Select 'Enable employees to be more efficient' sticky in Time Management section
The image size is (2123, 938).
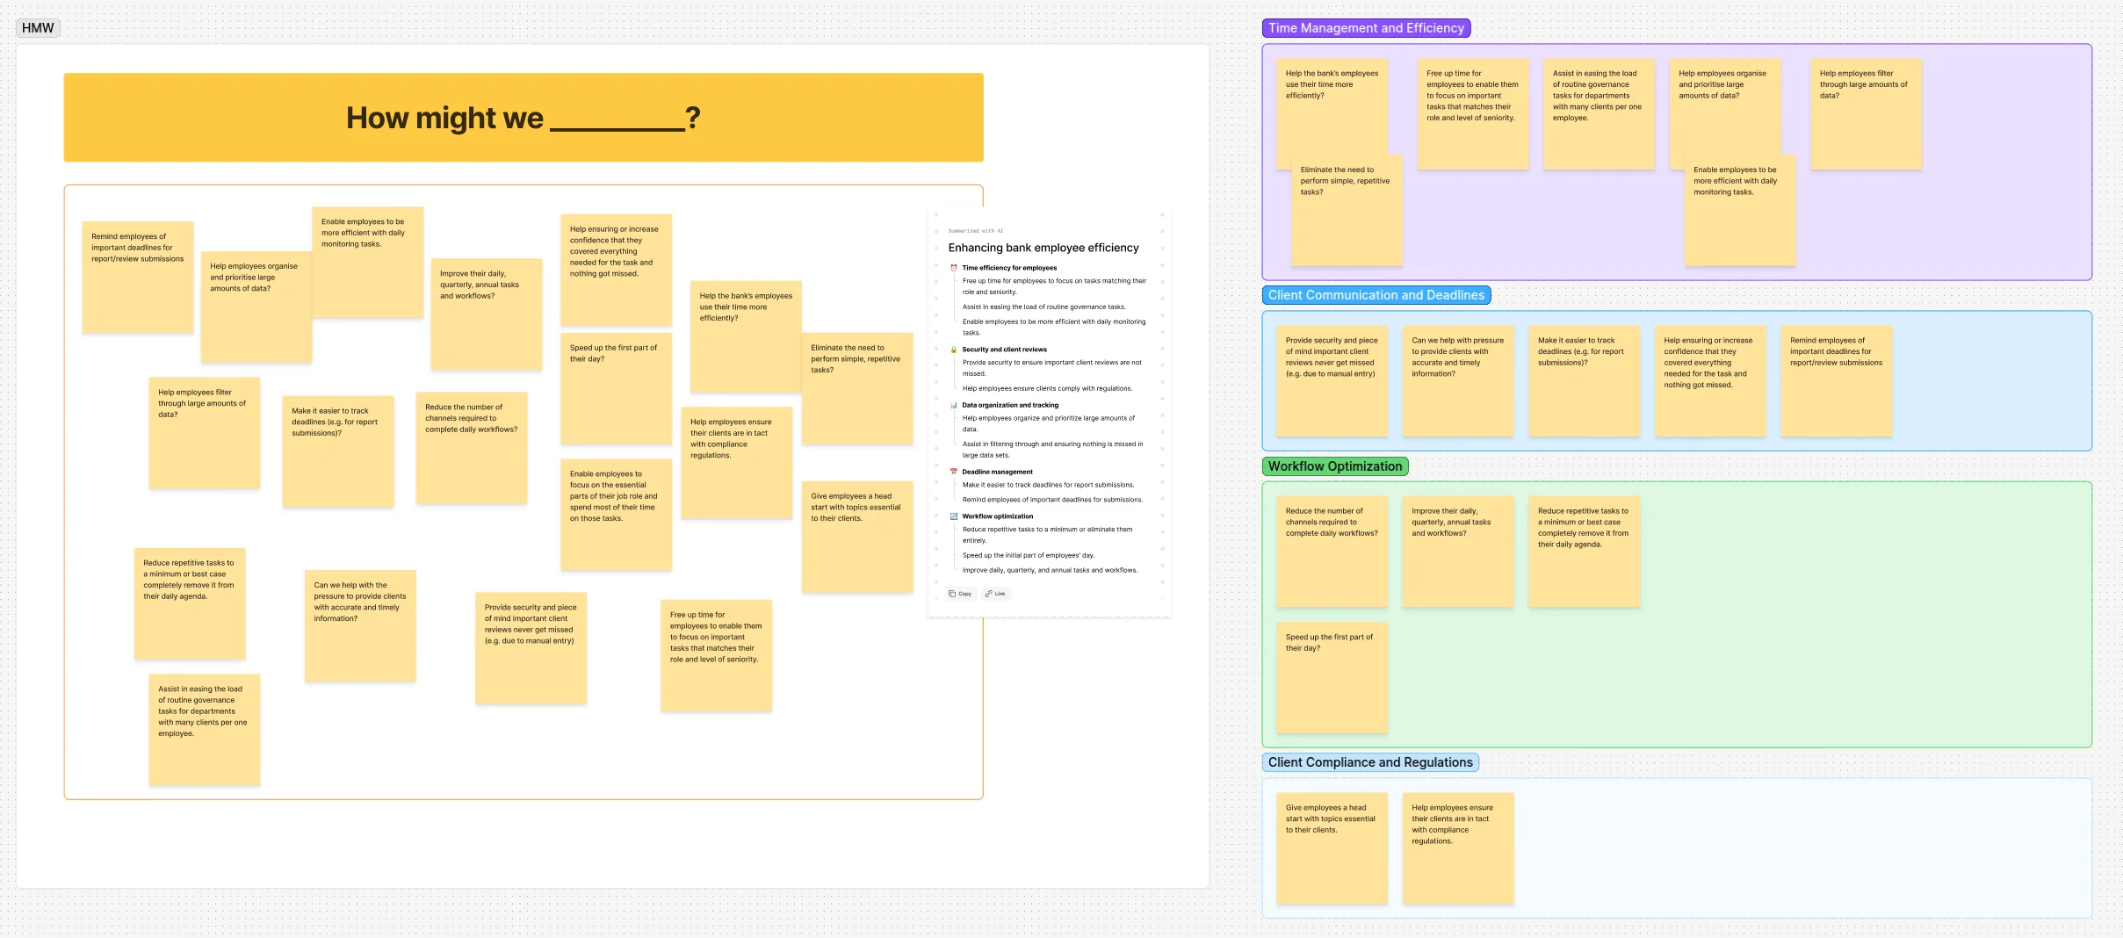coord(1740,211)
